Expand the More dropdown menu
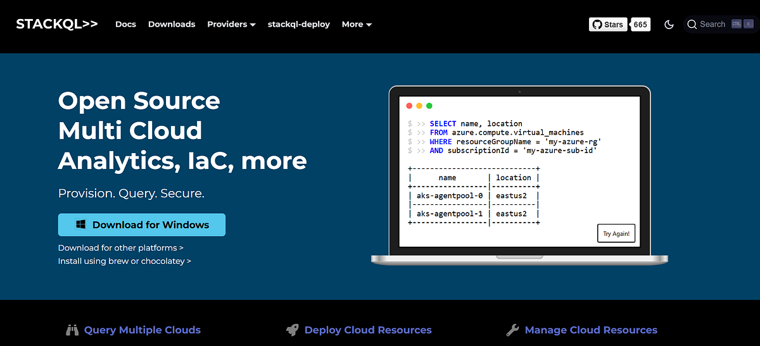This screenshot has height=346, width=760. (357, 24)
